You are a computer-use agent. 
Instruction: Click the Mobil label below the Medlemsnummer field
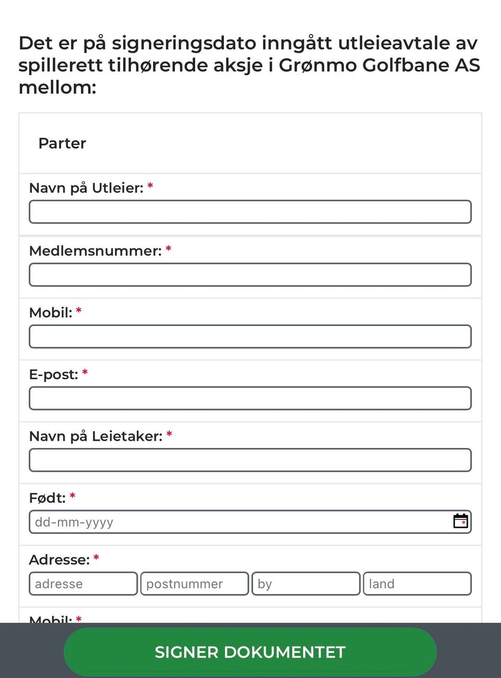(x=51, y=313)
